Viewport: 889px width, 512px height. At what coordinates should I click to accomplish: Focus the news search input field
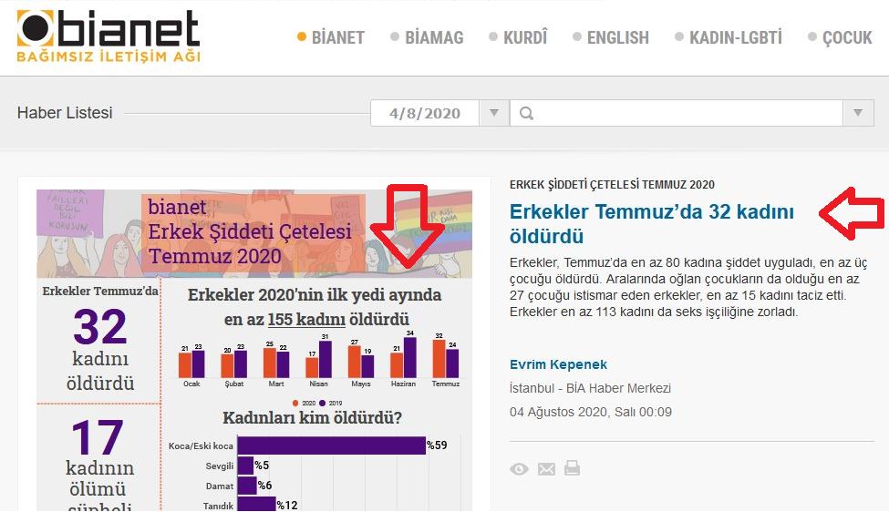(676, 113)
